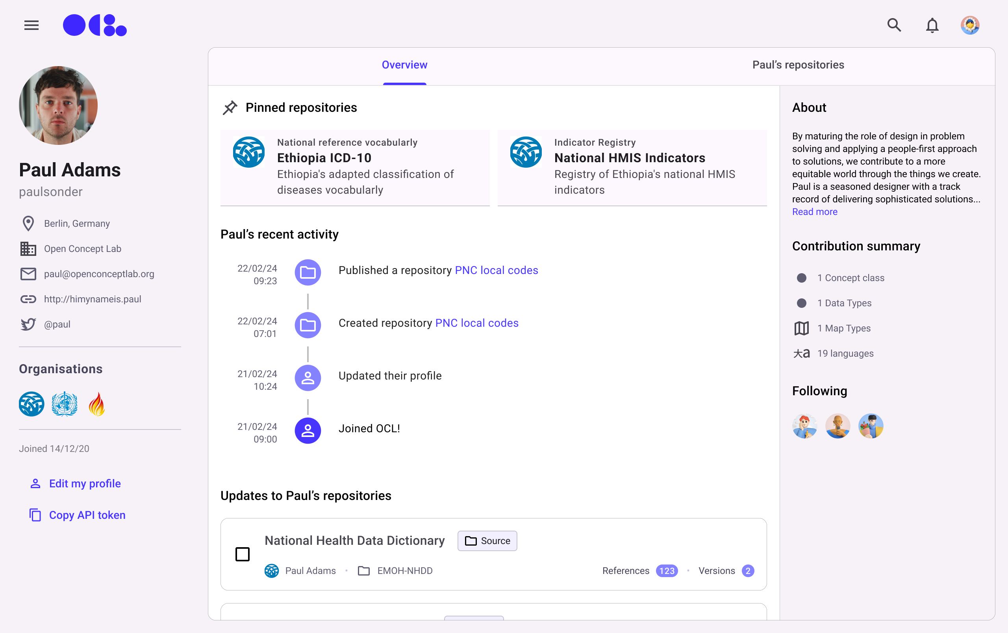Open the notifications bell

tap(932, 26)
